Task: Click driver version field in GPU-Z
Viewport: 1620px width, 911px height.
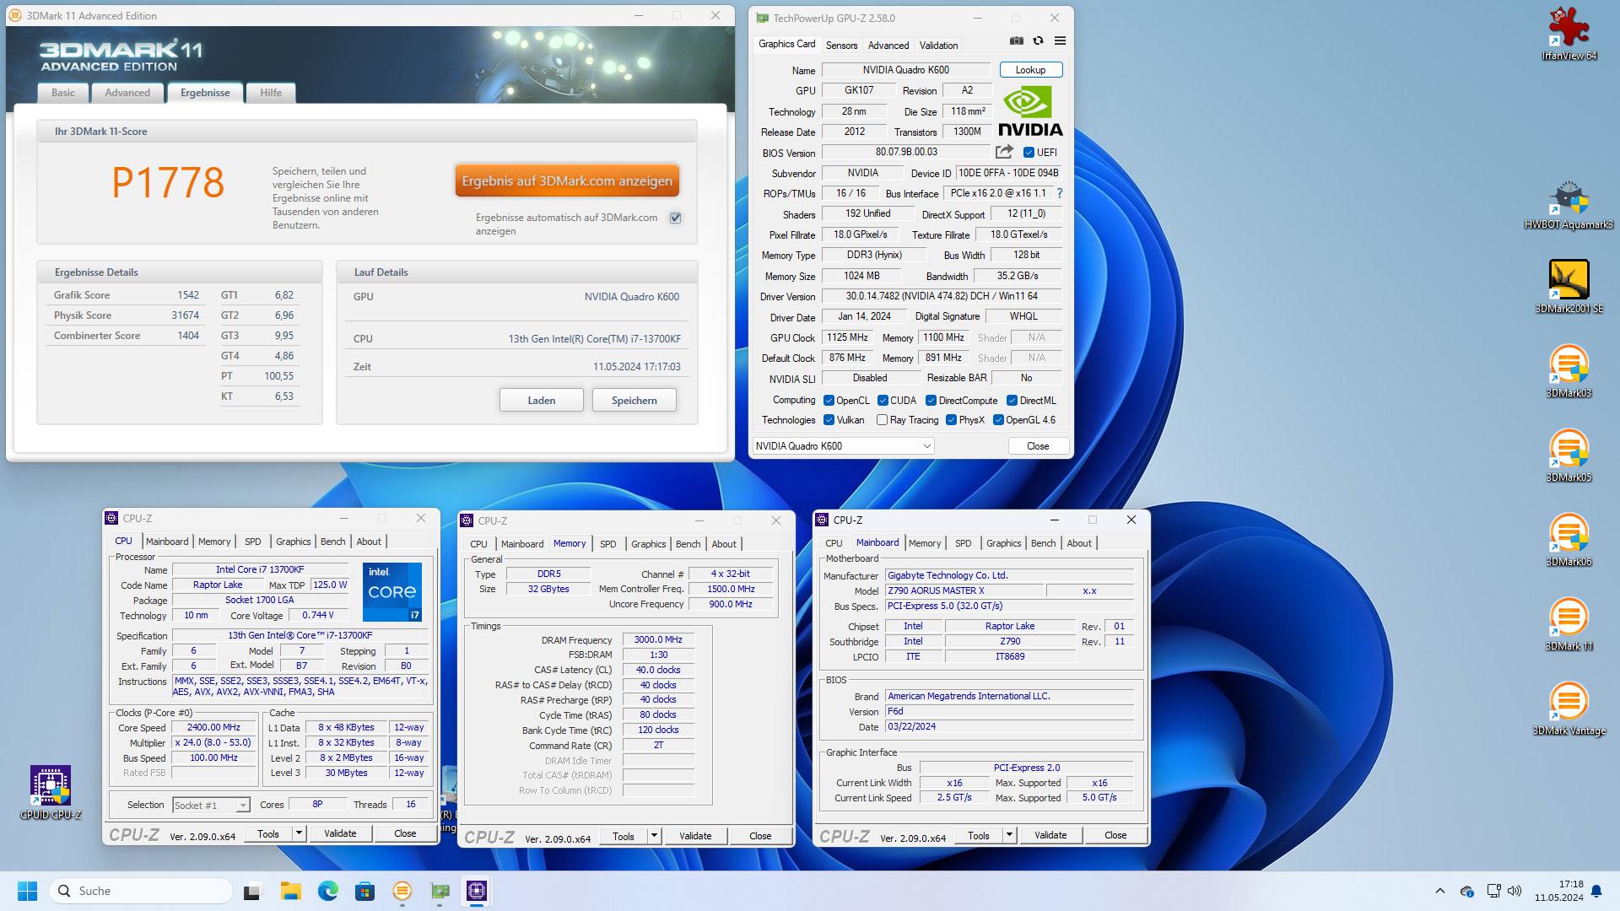Action: [x=942, y=296]
